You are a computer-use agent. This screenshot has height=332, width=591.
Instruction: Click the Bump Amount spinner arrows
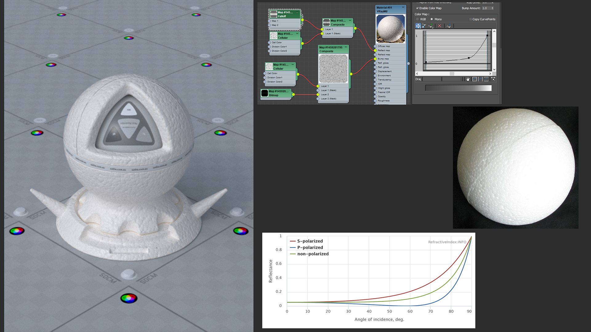pos(492,8)
